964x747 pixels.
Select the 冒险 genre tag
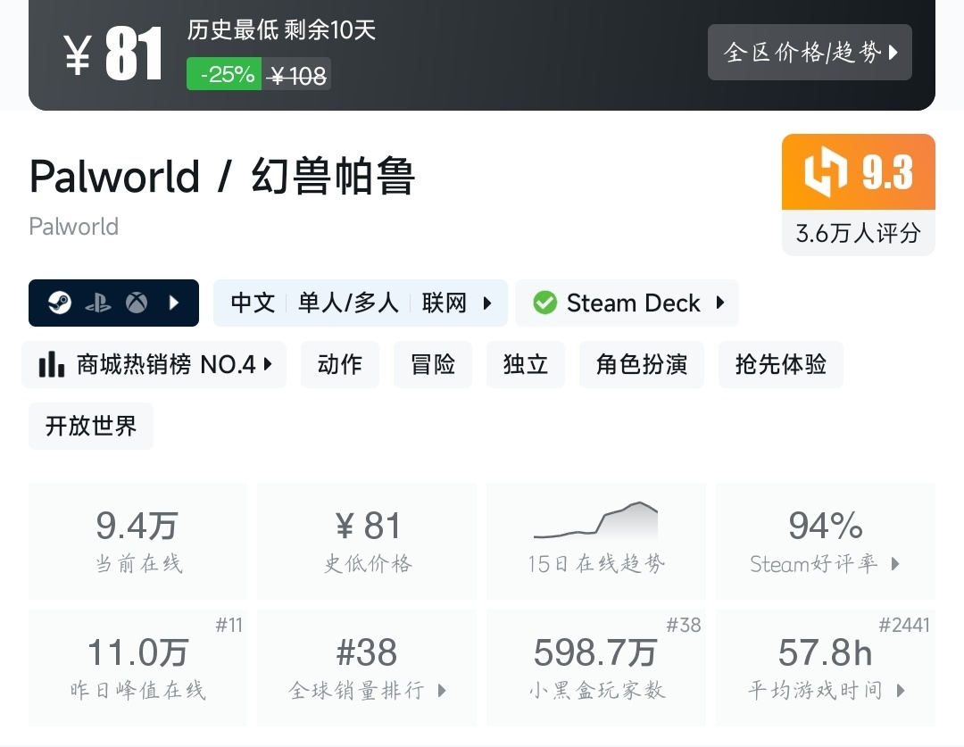(433, 365)
